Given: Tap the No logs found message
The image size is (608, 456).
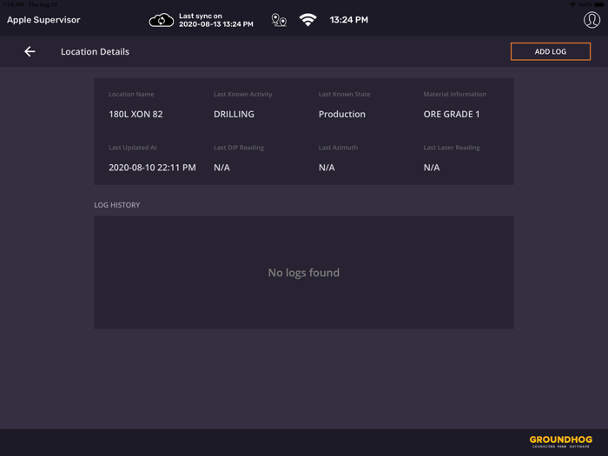Looking at the screenshot, I should click(303, 273).
